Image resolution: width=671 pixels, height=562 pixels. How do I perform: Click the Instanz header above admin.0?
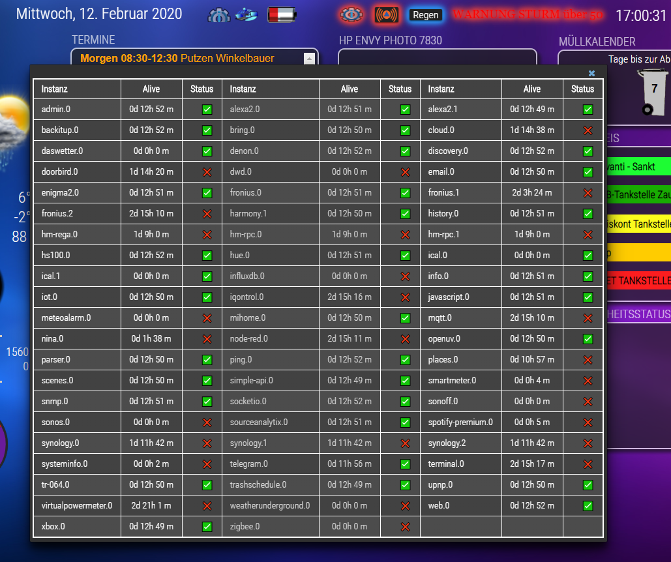[54, 89]
